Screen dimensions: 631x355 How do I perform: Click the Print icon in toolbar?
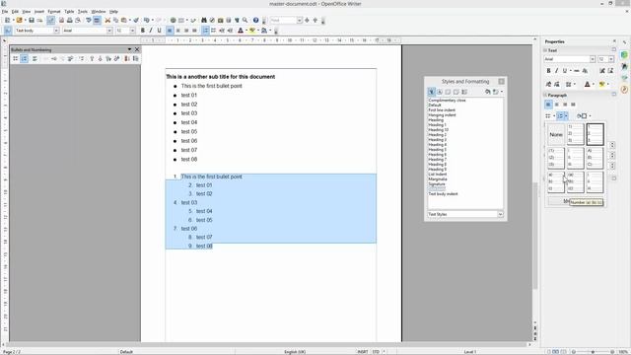pos(70,20)
